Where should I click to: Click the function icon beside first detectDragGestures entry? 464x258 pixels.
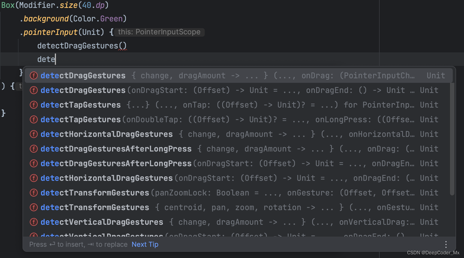pos(33,75)
